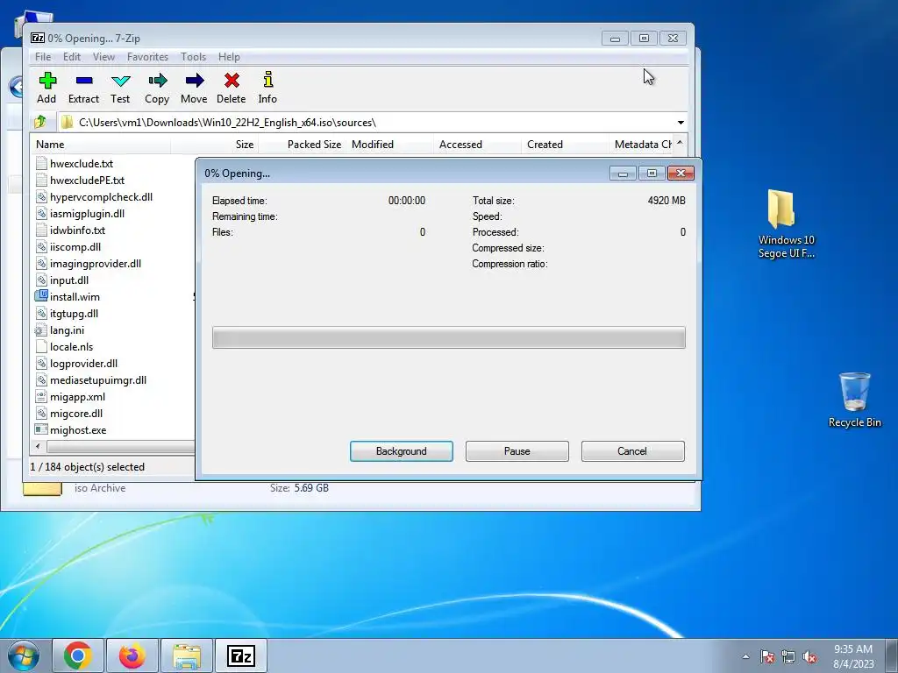Open the Recycle Bin desktop icon
The image size is (898, 673).
(x=854, y=400)
